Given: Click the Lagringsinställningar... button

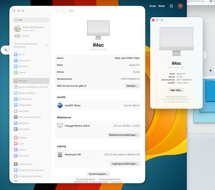Looking at the screenshot, I should click(125, 164).
